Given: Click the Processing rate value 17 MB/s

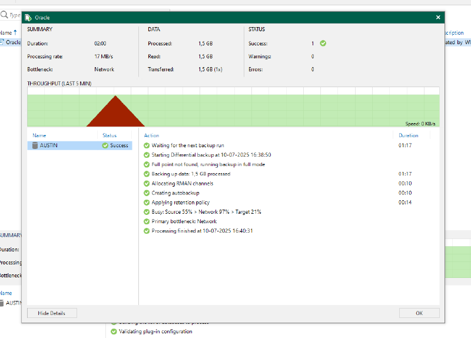Looking at the screenshot, I should (x=104, y=57).
